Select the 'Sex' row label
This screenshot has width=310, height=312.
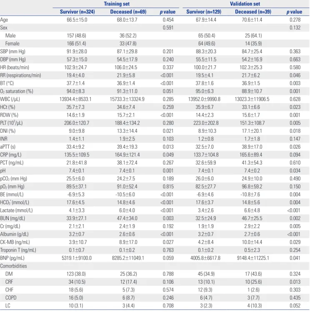point(4,27)
